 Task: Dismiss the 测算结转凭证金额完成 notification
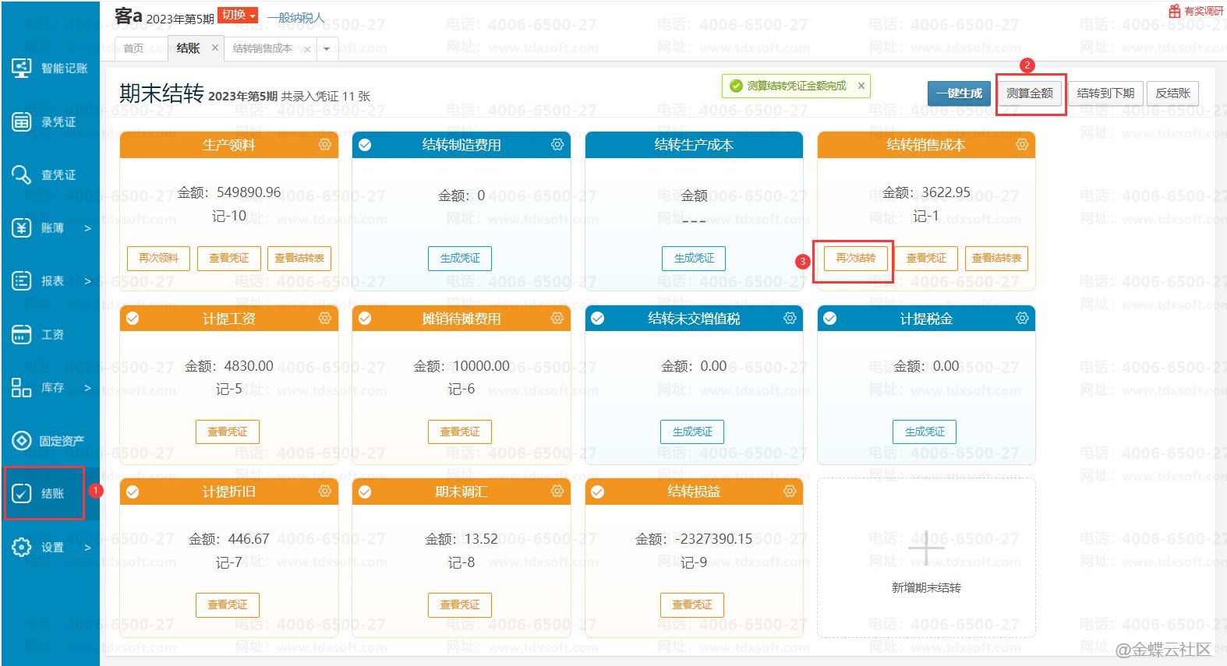coord(861,86)
